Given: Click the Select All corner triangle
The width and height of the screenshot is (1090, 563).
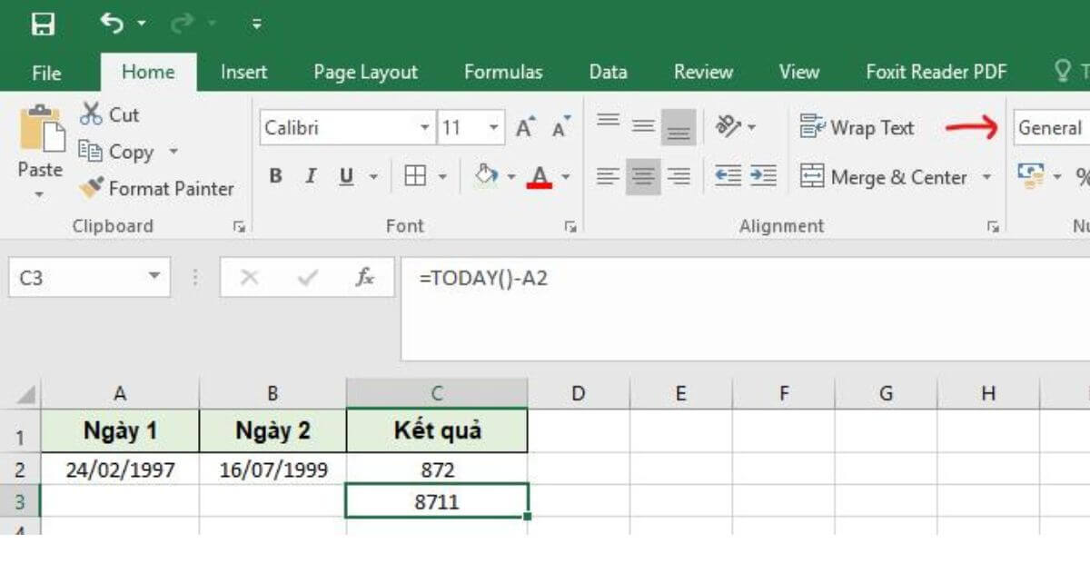Looking at the screenshot, I should tap(25, 395).
